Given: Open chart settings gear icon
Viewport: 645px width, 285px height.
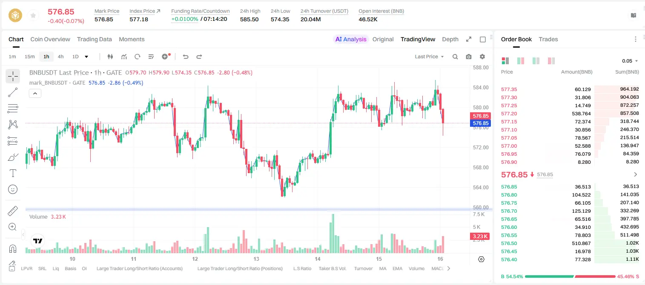Looking at the screenshot, I should coord(482,57).
